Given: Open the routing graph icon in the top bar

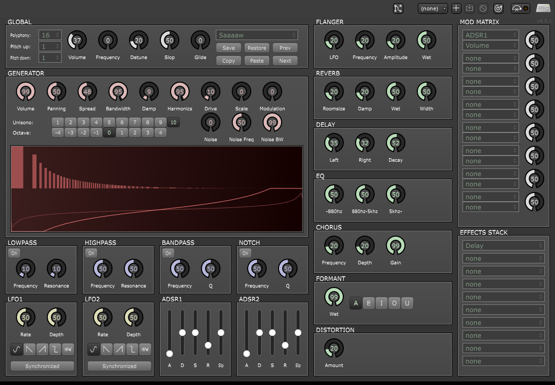Looking at the screenshot, I should tap(398, 8).
